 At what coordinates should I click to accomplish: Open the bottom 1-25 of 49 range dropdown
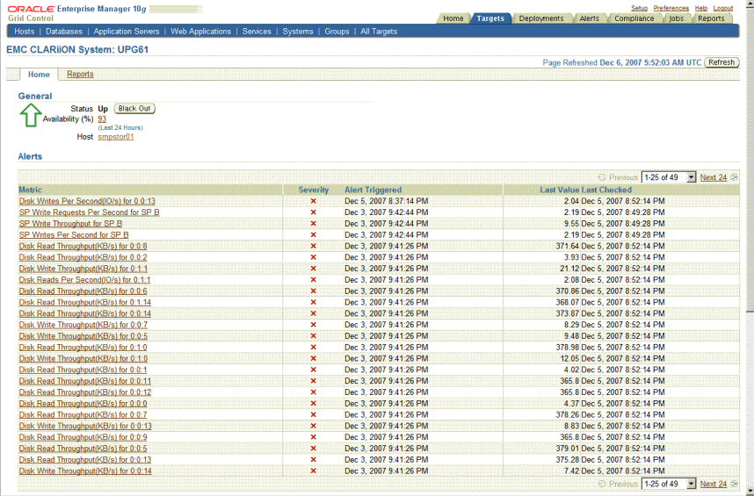point(669,484)
